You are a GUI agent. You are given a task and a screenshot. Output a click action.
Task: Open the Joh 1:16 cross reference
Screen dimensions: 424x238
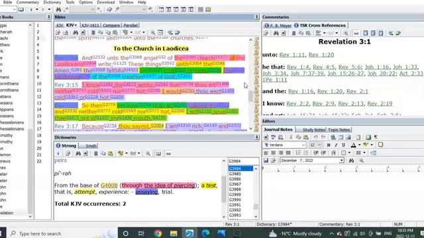pyautogui.click(x=377, y=67)
